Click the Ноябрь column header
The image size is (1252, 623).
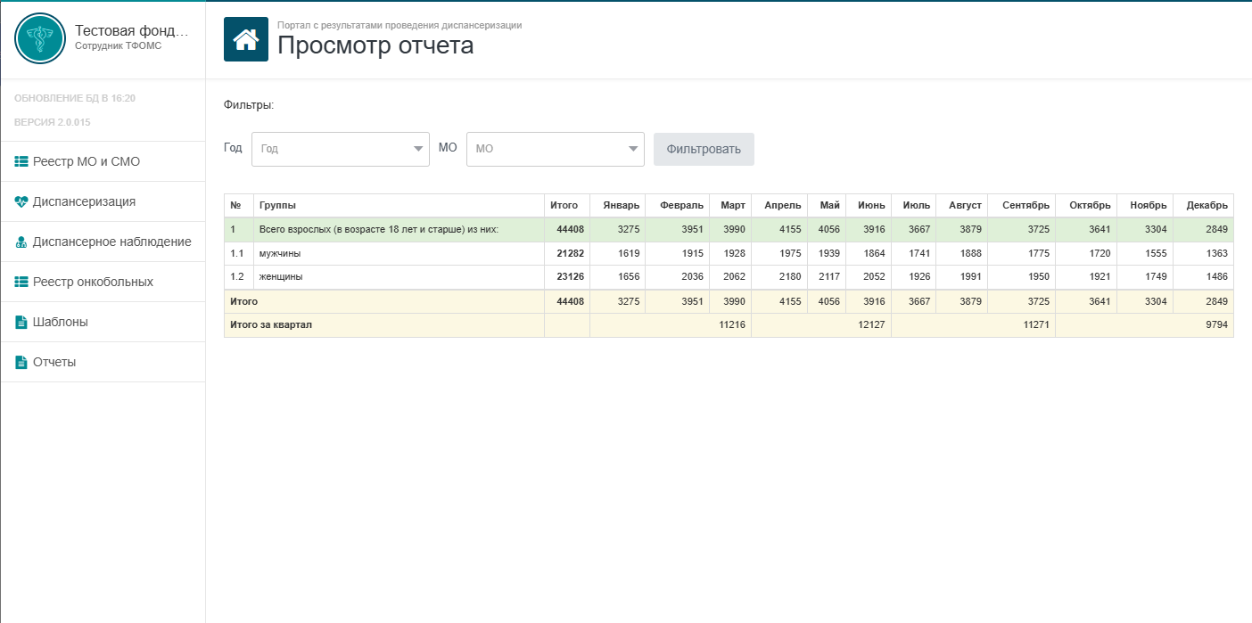click(x=1145, y=206)
